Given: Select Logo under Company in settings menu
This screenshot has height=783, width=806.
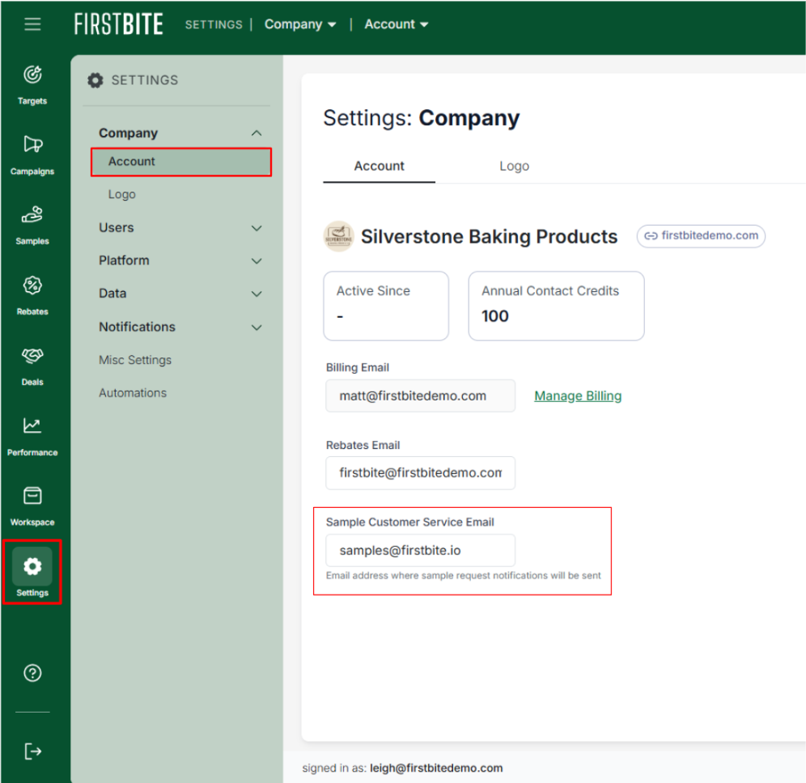Looking at the screenshot, I should point(122,194).
